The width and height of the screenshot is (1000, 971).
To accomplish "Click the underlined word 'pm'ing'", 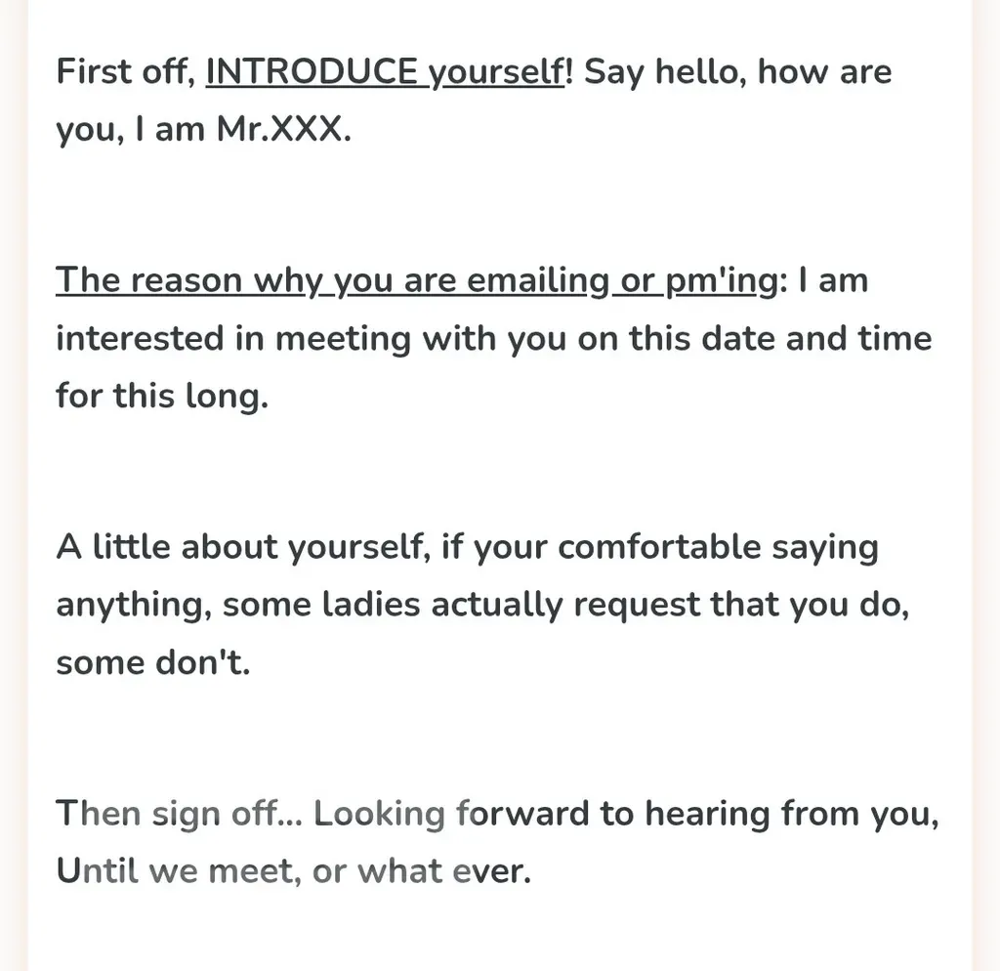I will click(722, 280).
